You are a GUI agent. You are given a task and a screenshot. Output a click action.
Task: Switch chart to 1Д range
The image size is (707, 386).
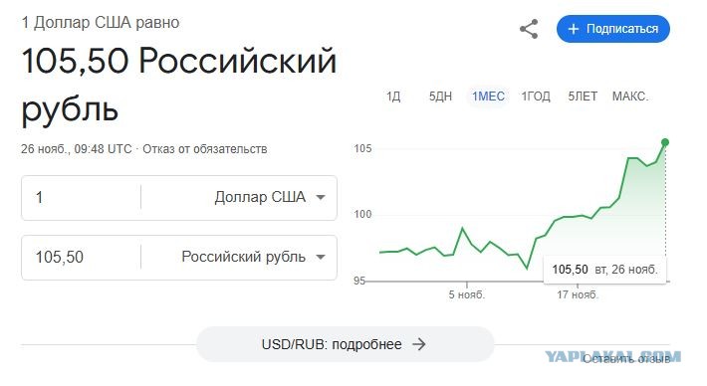coord(393,96)
